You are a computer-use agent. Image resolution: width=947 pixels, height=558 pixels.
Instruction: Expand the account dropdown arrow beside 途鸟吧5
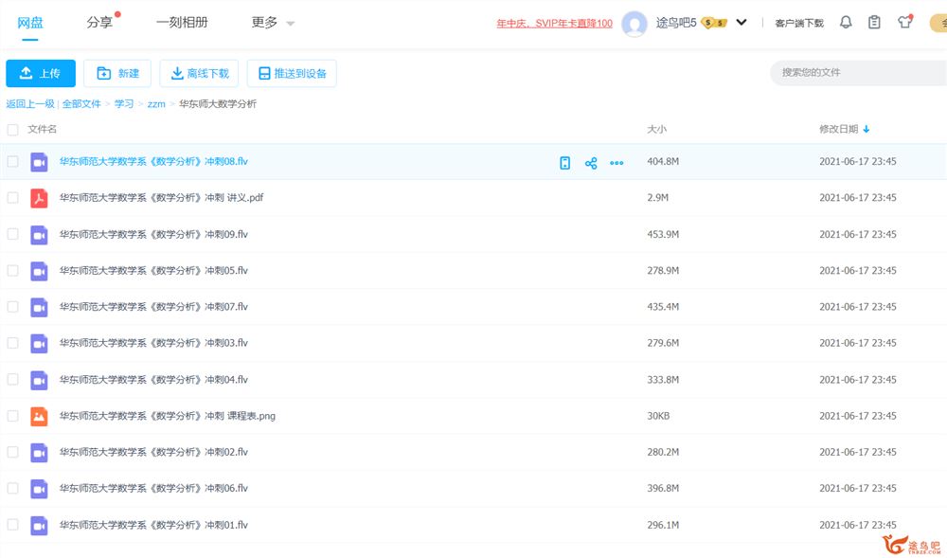point(742,23)
